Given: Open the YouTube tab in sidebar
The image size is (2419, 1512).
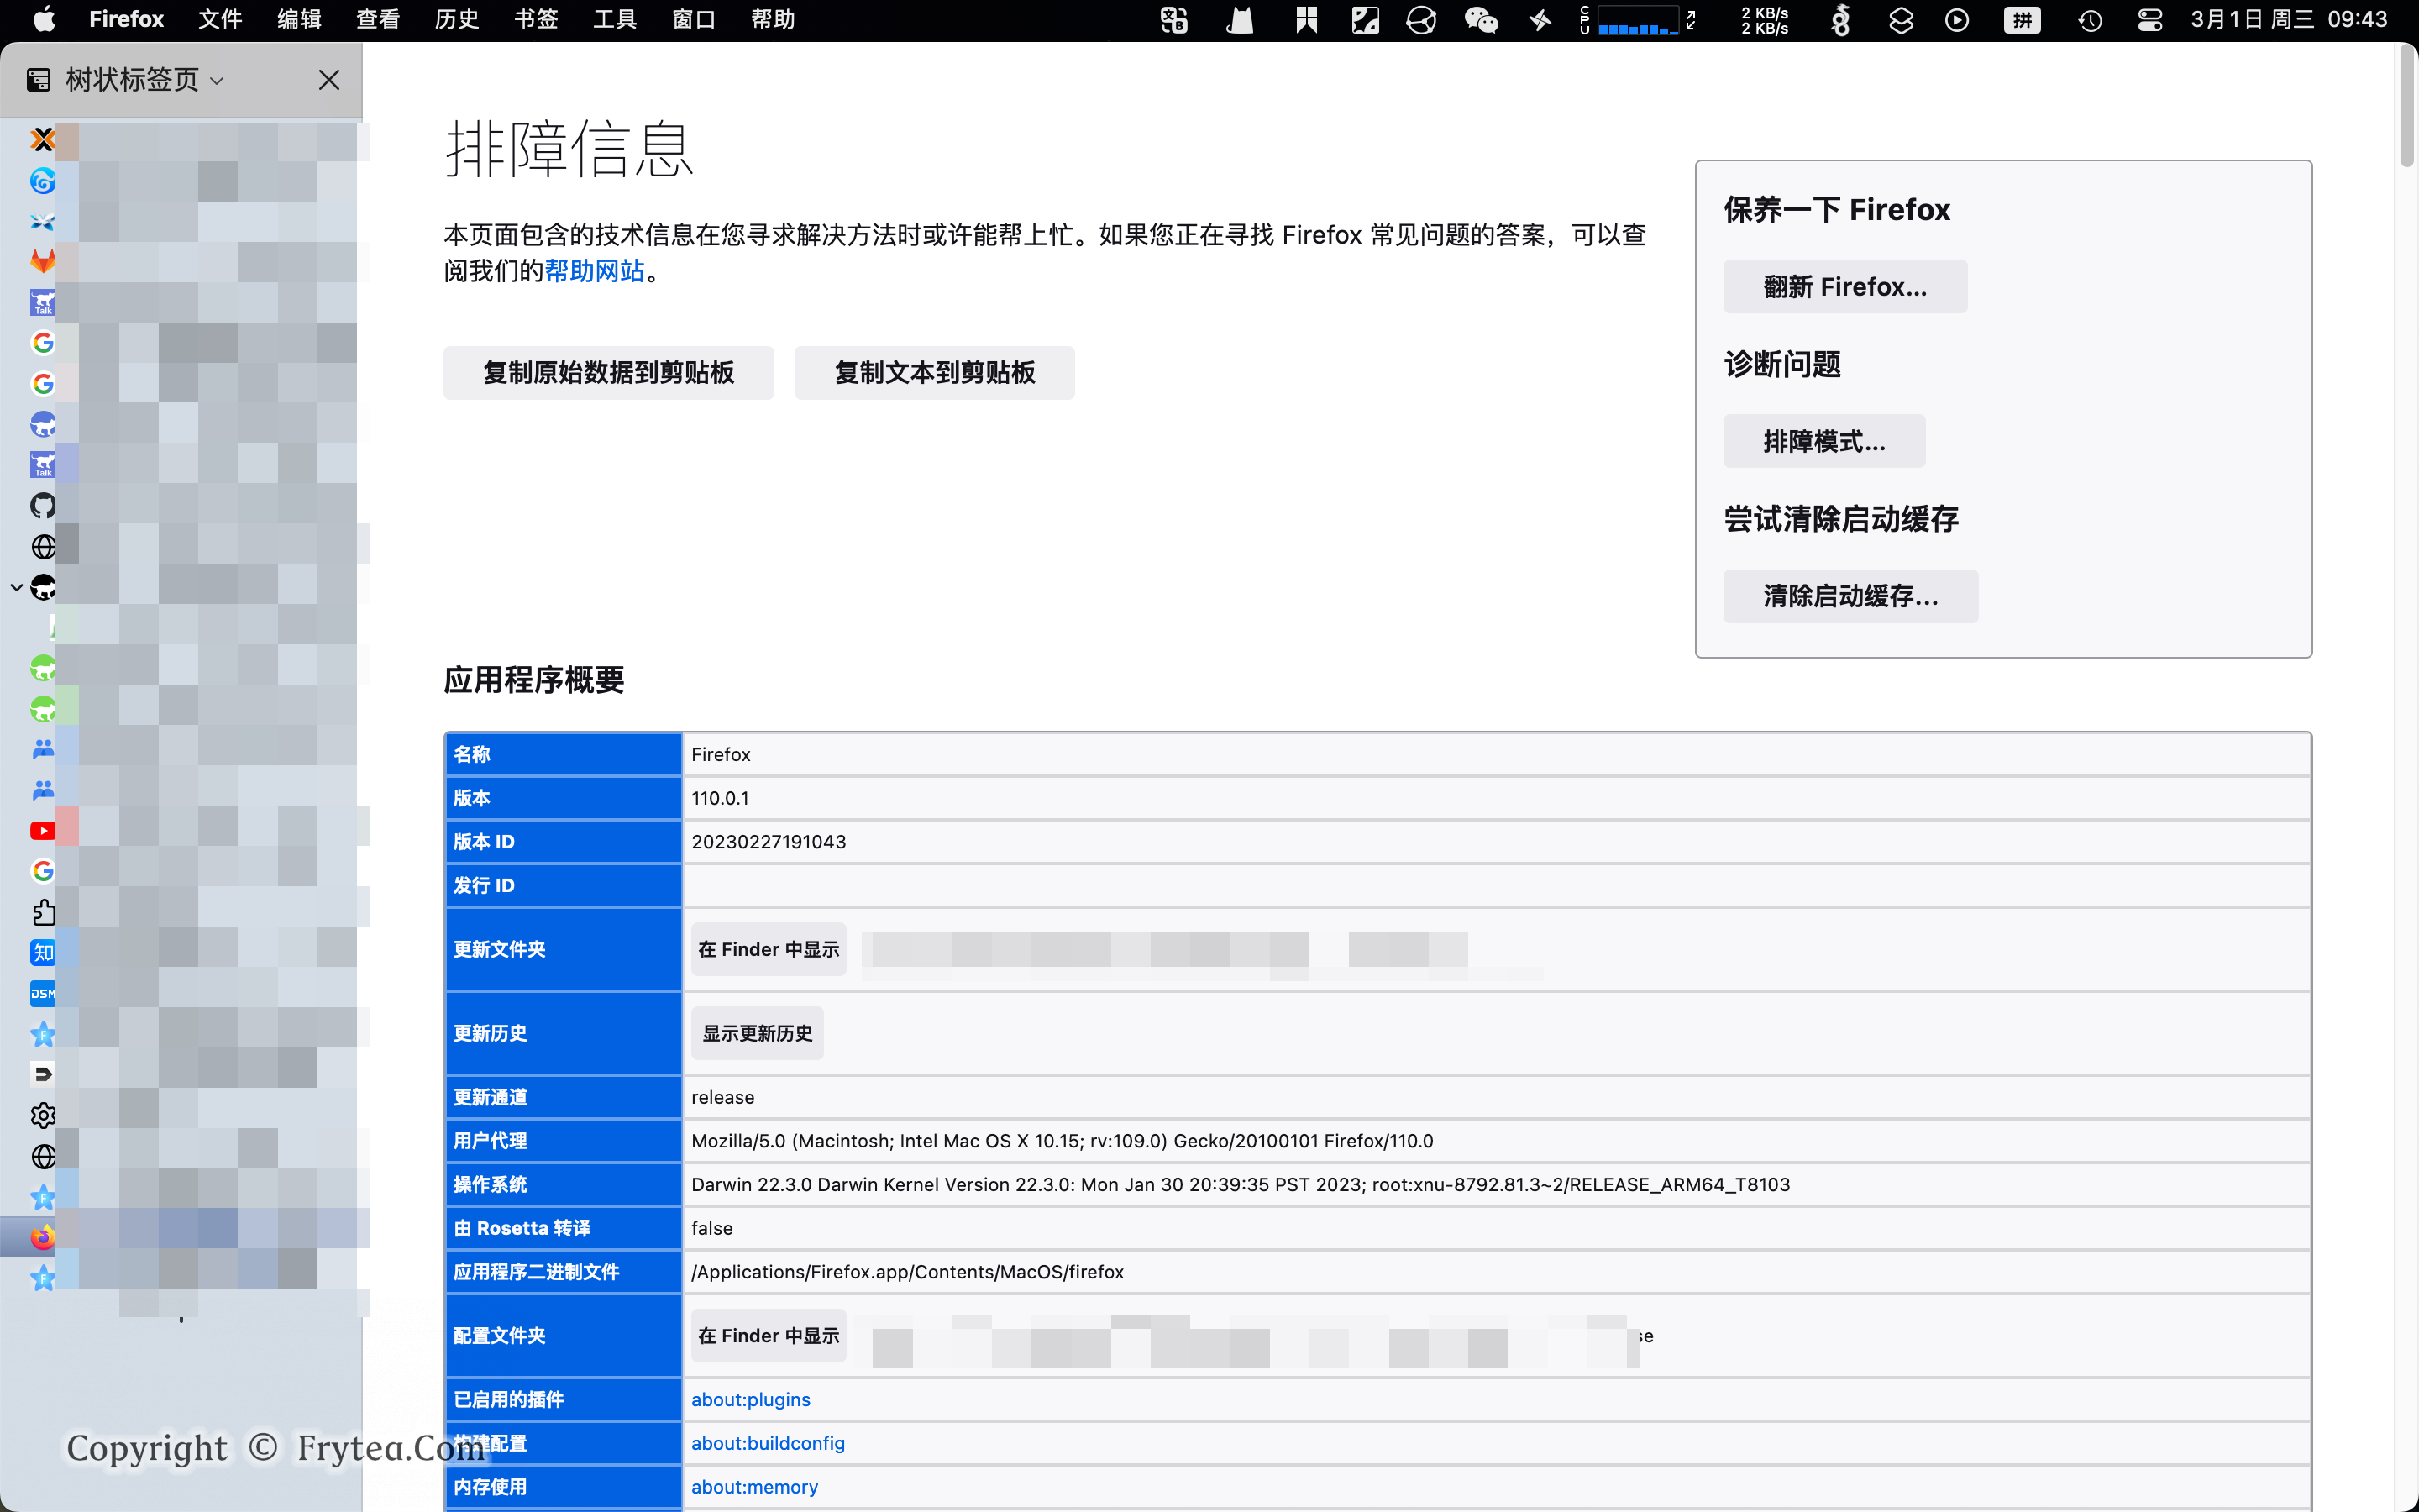Looking at the screenshot, I should click(43, 830).
